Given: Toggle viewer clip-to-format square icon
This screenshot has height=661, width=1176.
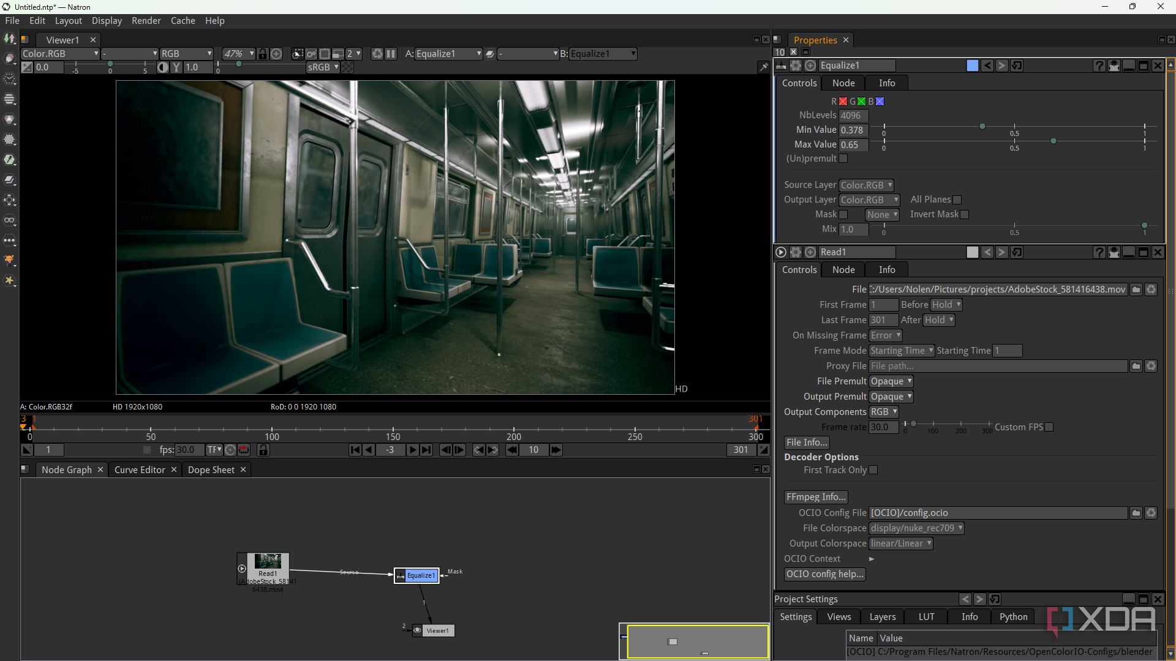Looking at the screenshot, I should (325, 54).
